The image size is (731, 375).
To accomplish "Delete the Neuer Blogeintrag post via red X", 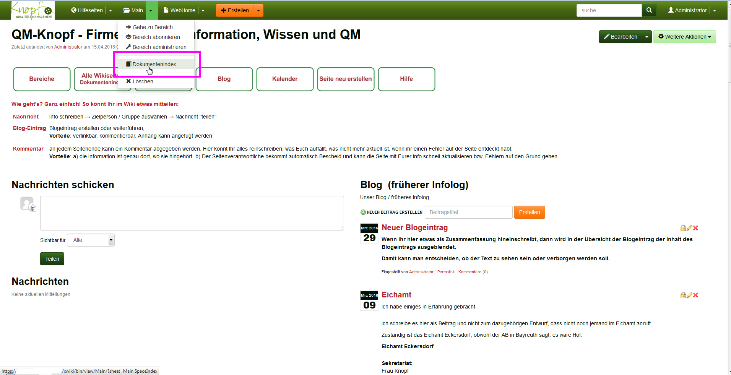I will 695,228.
